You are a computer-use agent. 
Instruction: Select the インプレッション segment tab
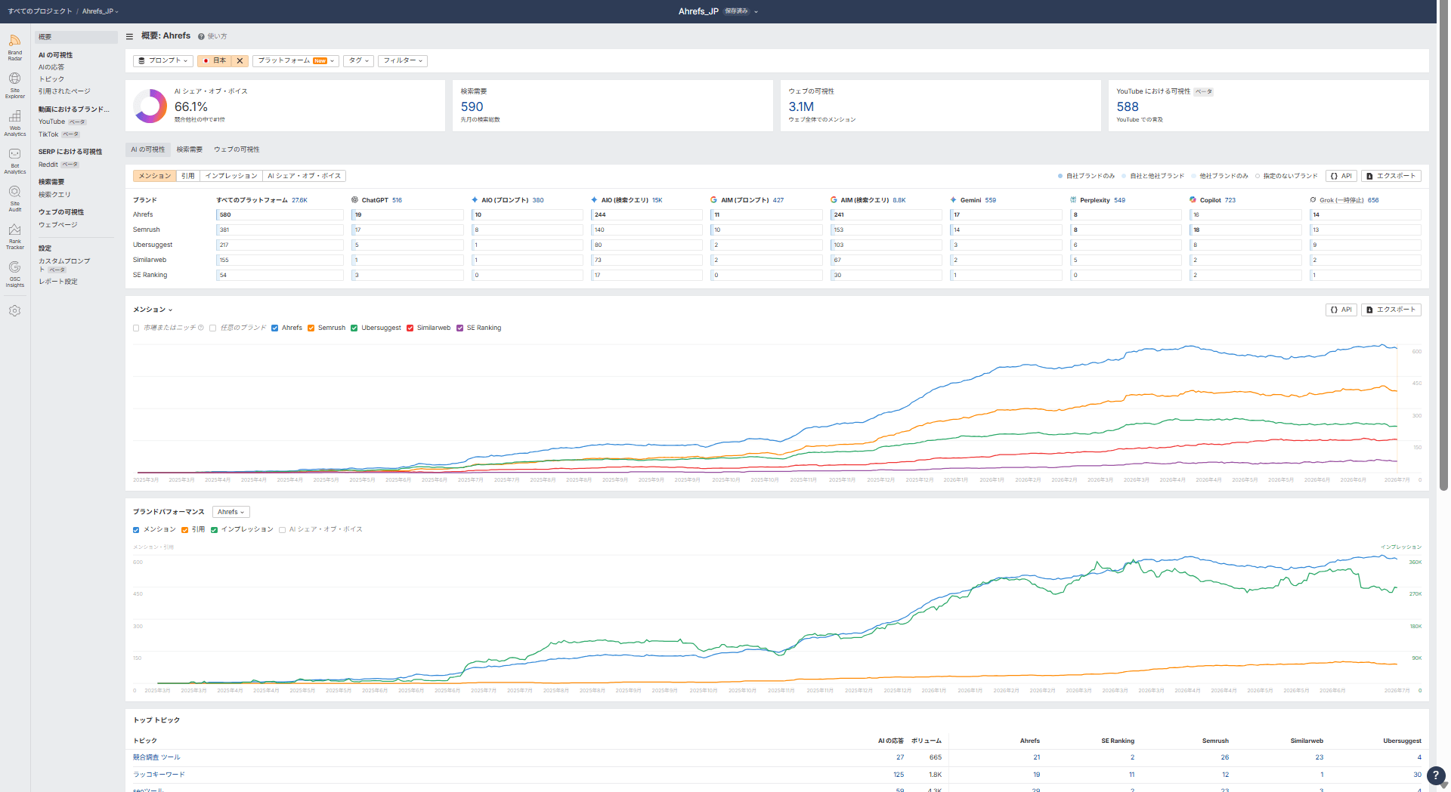coord(231,176)
